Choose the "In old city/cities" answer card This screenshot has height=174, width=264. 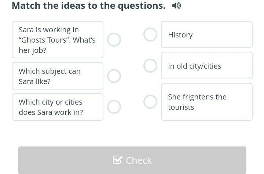207,66
